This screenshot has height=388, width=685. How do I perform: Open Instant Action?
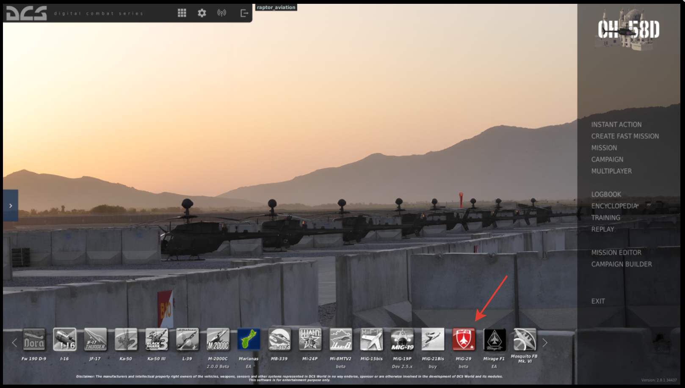tap(616, 124)
